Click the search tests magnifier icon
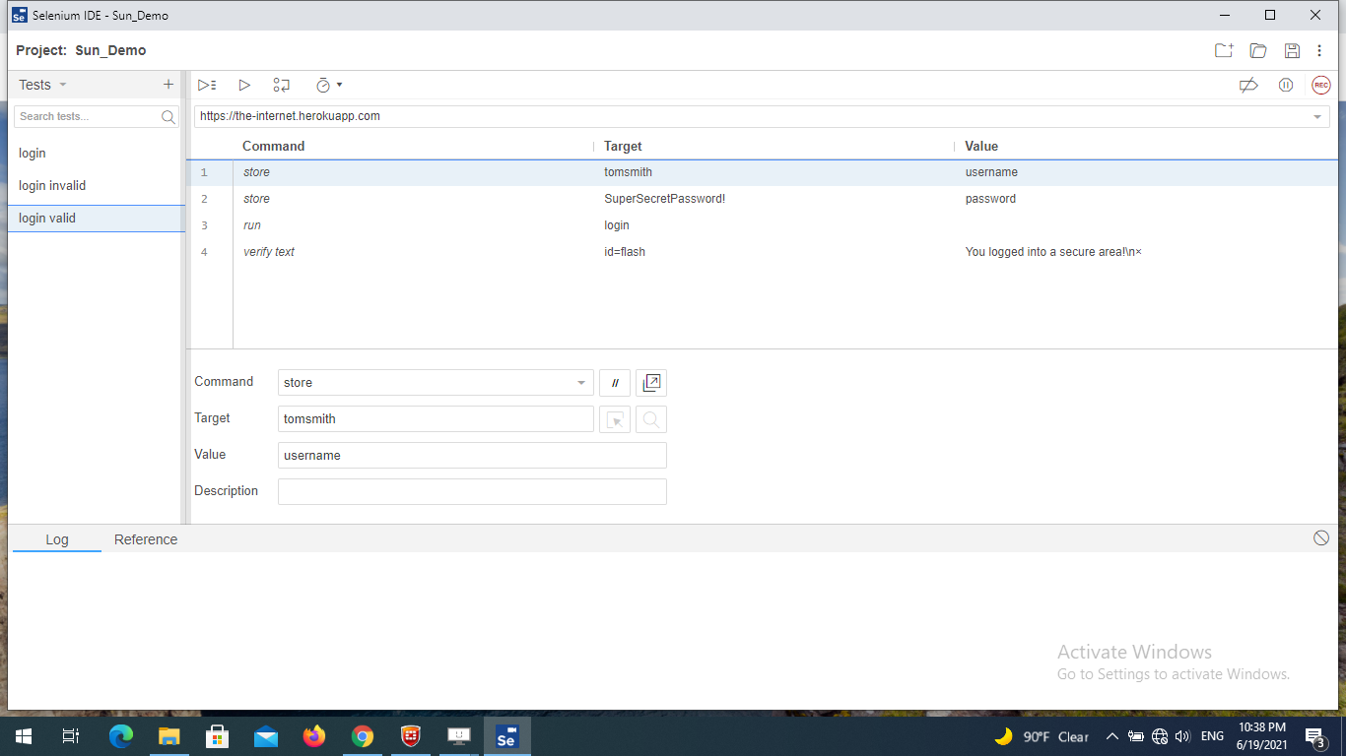Screen dimensions: 1346x756 (168, 117)
